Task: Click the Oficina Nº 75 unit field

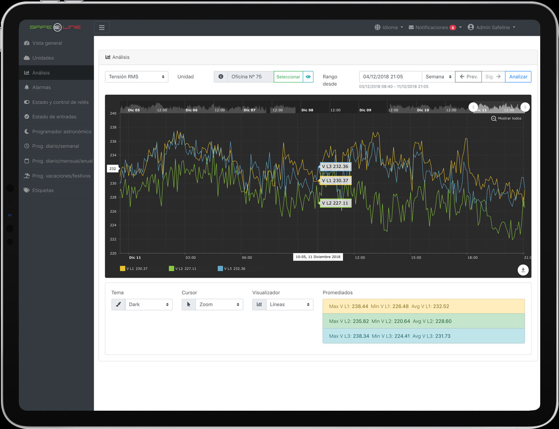Action: (251, 77)
